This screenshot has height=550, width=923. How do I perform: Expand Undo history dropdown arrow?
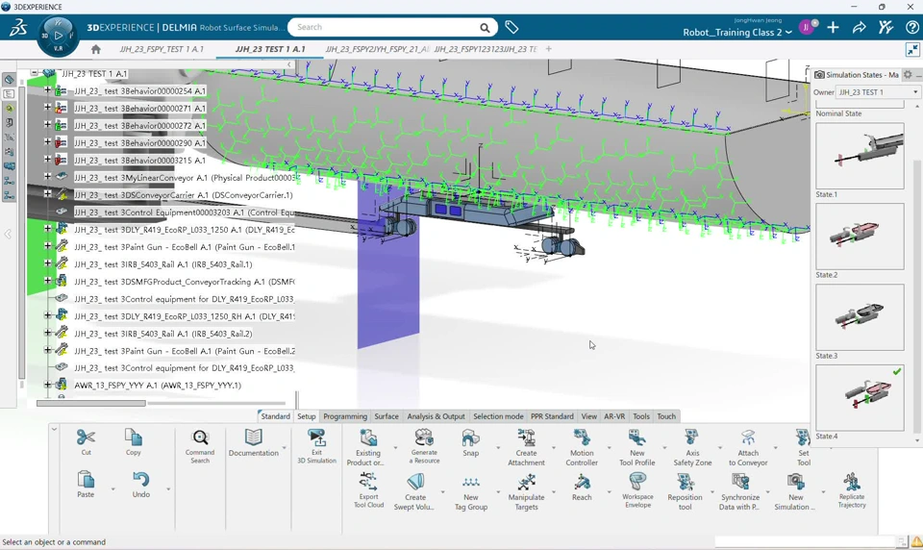tap(168, 489)
